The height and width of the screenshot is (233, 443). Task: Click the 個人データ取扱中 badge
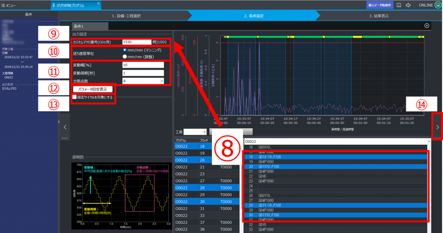380,5
